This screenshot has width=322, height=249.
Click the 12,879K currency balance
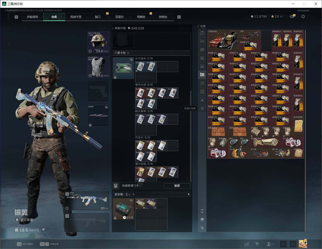pyautogui.click(x=259, y=17)
